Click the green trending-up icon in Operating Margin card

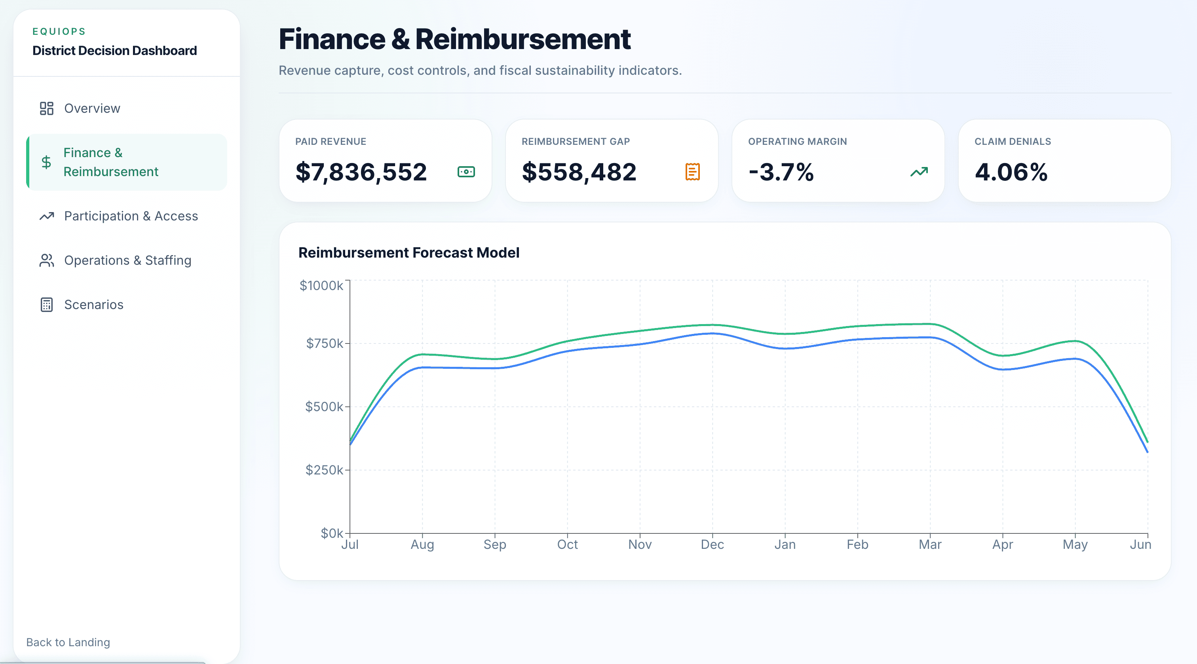919,172
